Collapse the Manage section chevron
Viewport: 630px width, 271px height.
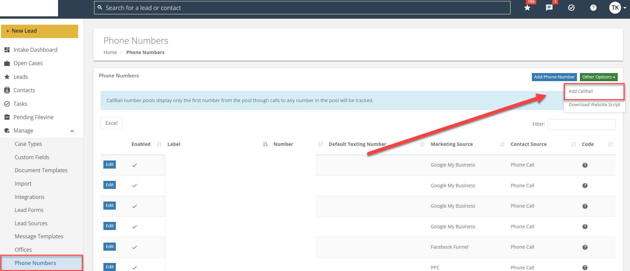(x=72, y=131)
